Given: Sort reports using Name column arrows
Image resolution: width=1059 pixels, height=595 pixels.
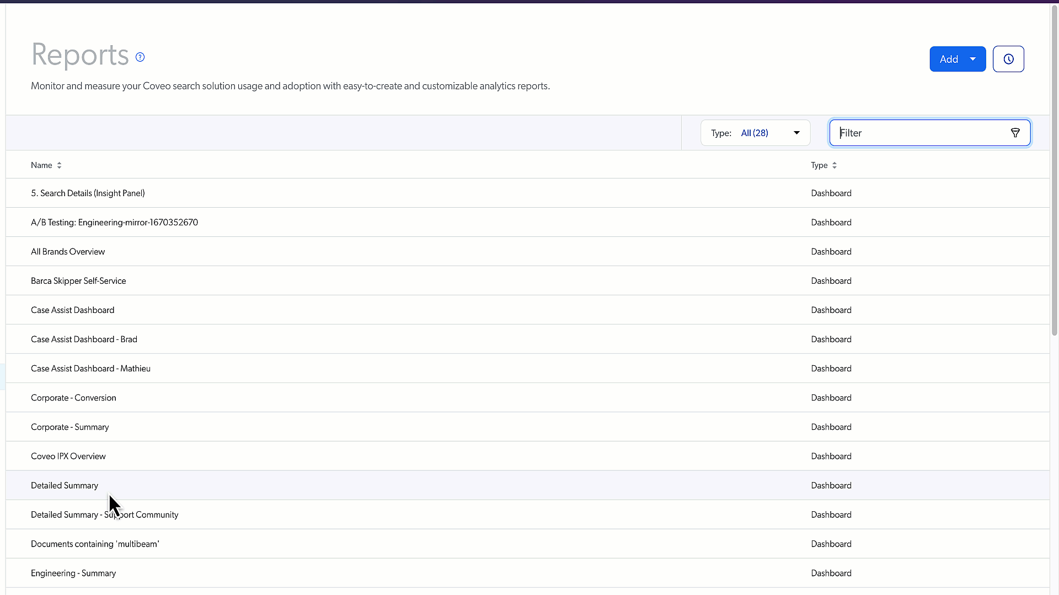Looking at the screenshot, I should click(x=59, y=165).
